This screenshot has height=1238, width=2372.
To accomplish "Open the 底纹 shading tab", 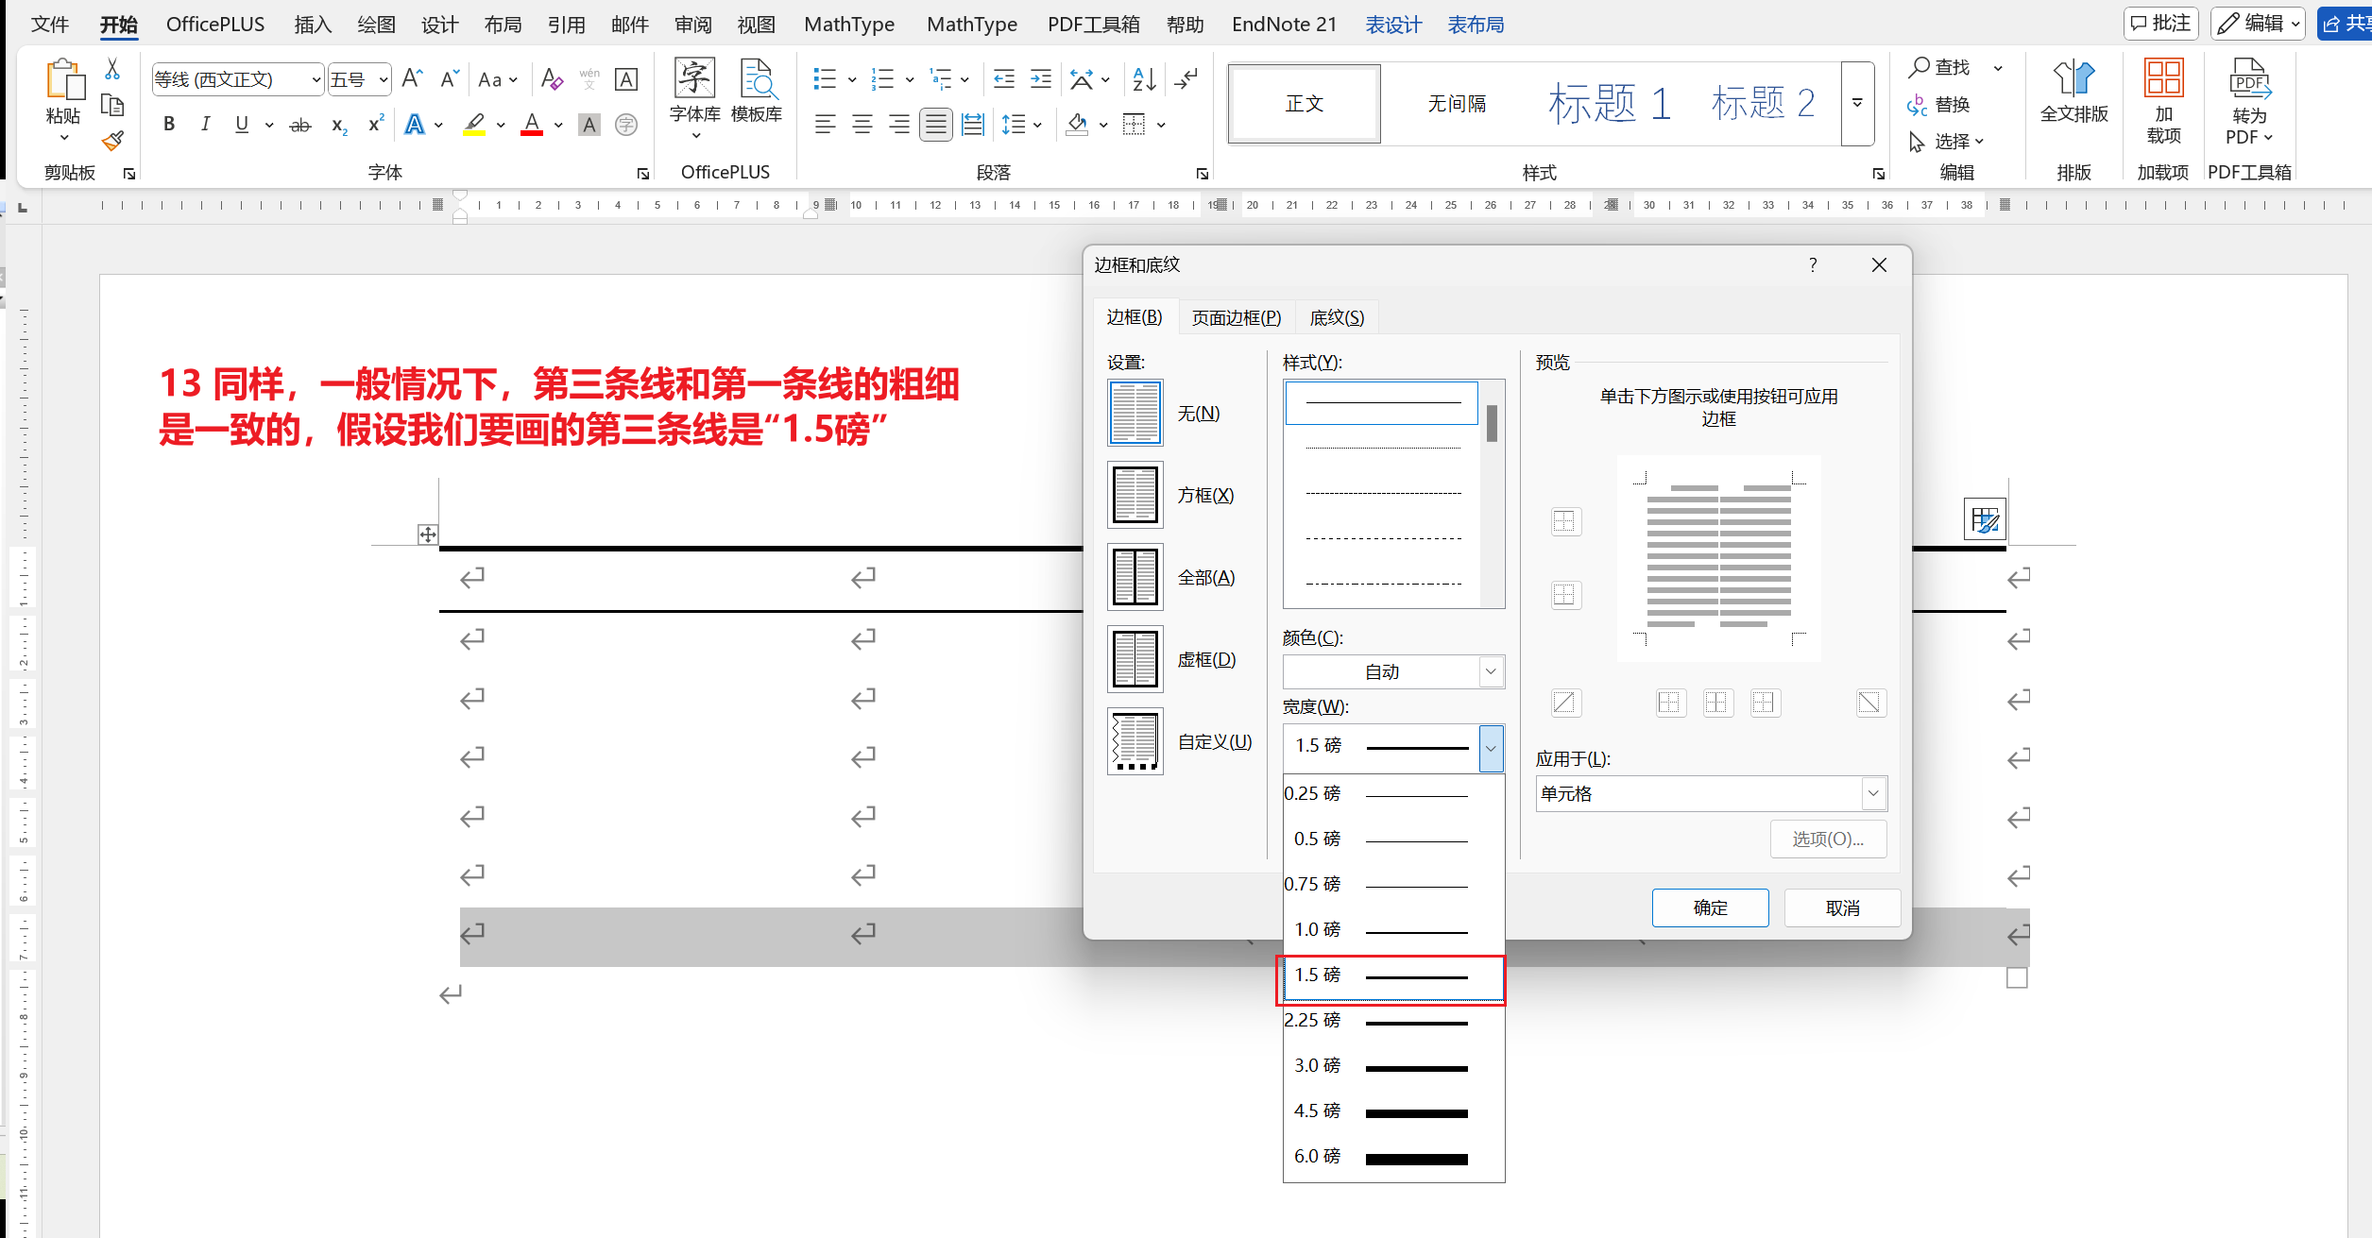I will [x=1337, y=317].
